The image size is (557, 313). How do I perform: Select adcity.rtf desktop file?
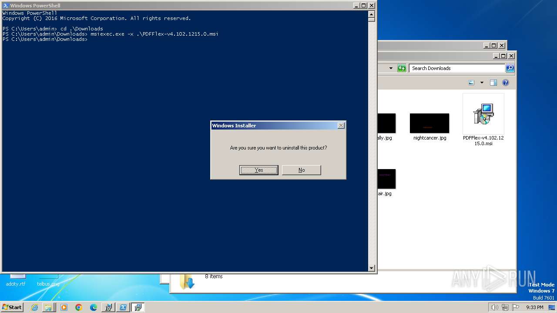pyautogui.click(x=16, y=280)
